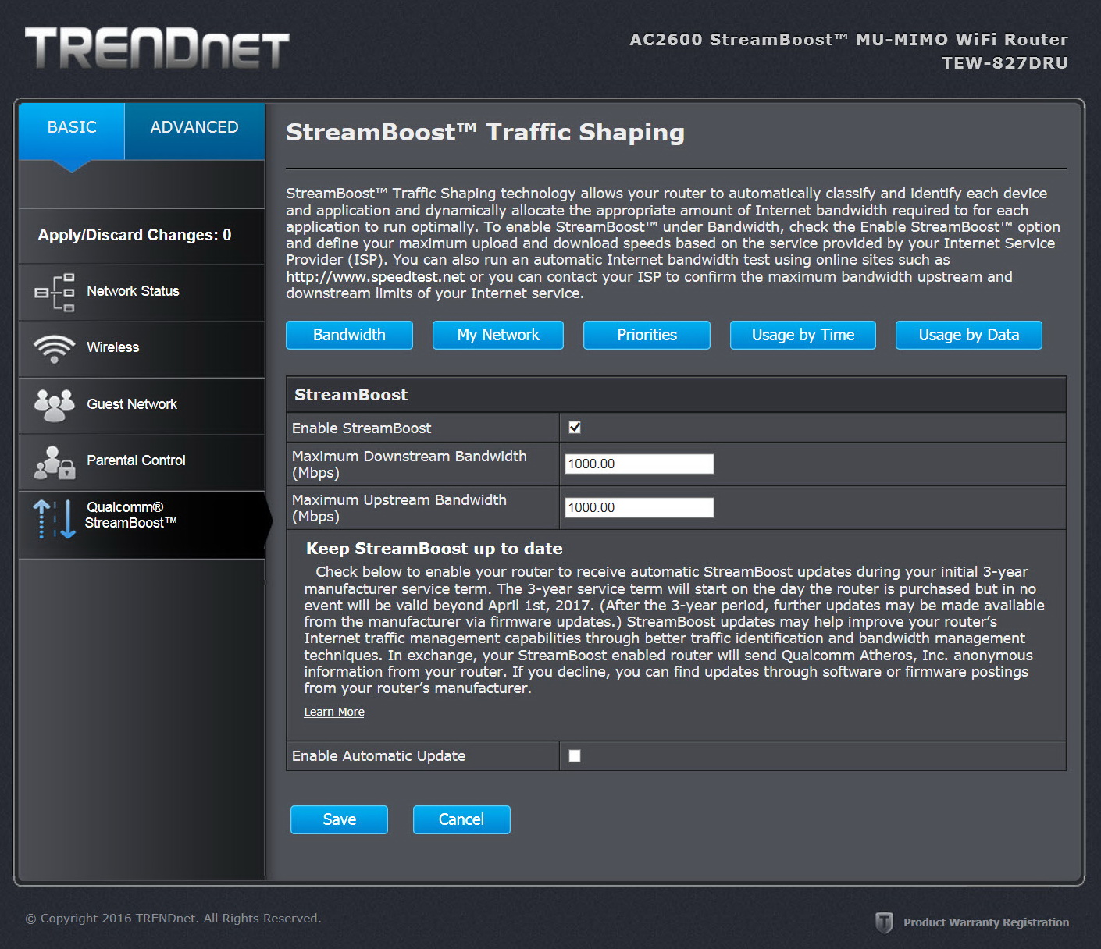Click the AC2600 StreamBoost MU-MIMO WiFi Router text

tap(849, 40)
